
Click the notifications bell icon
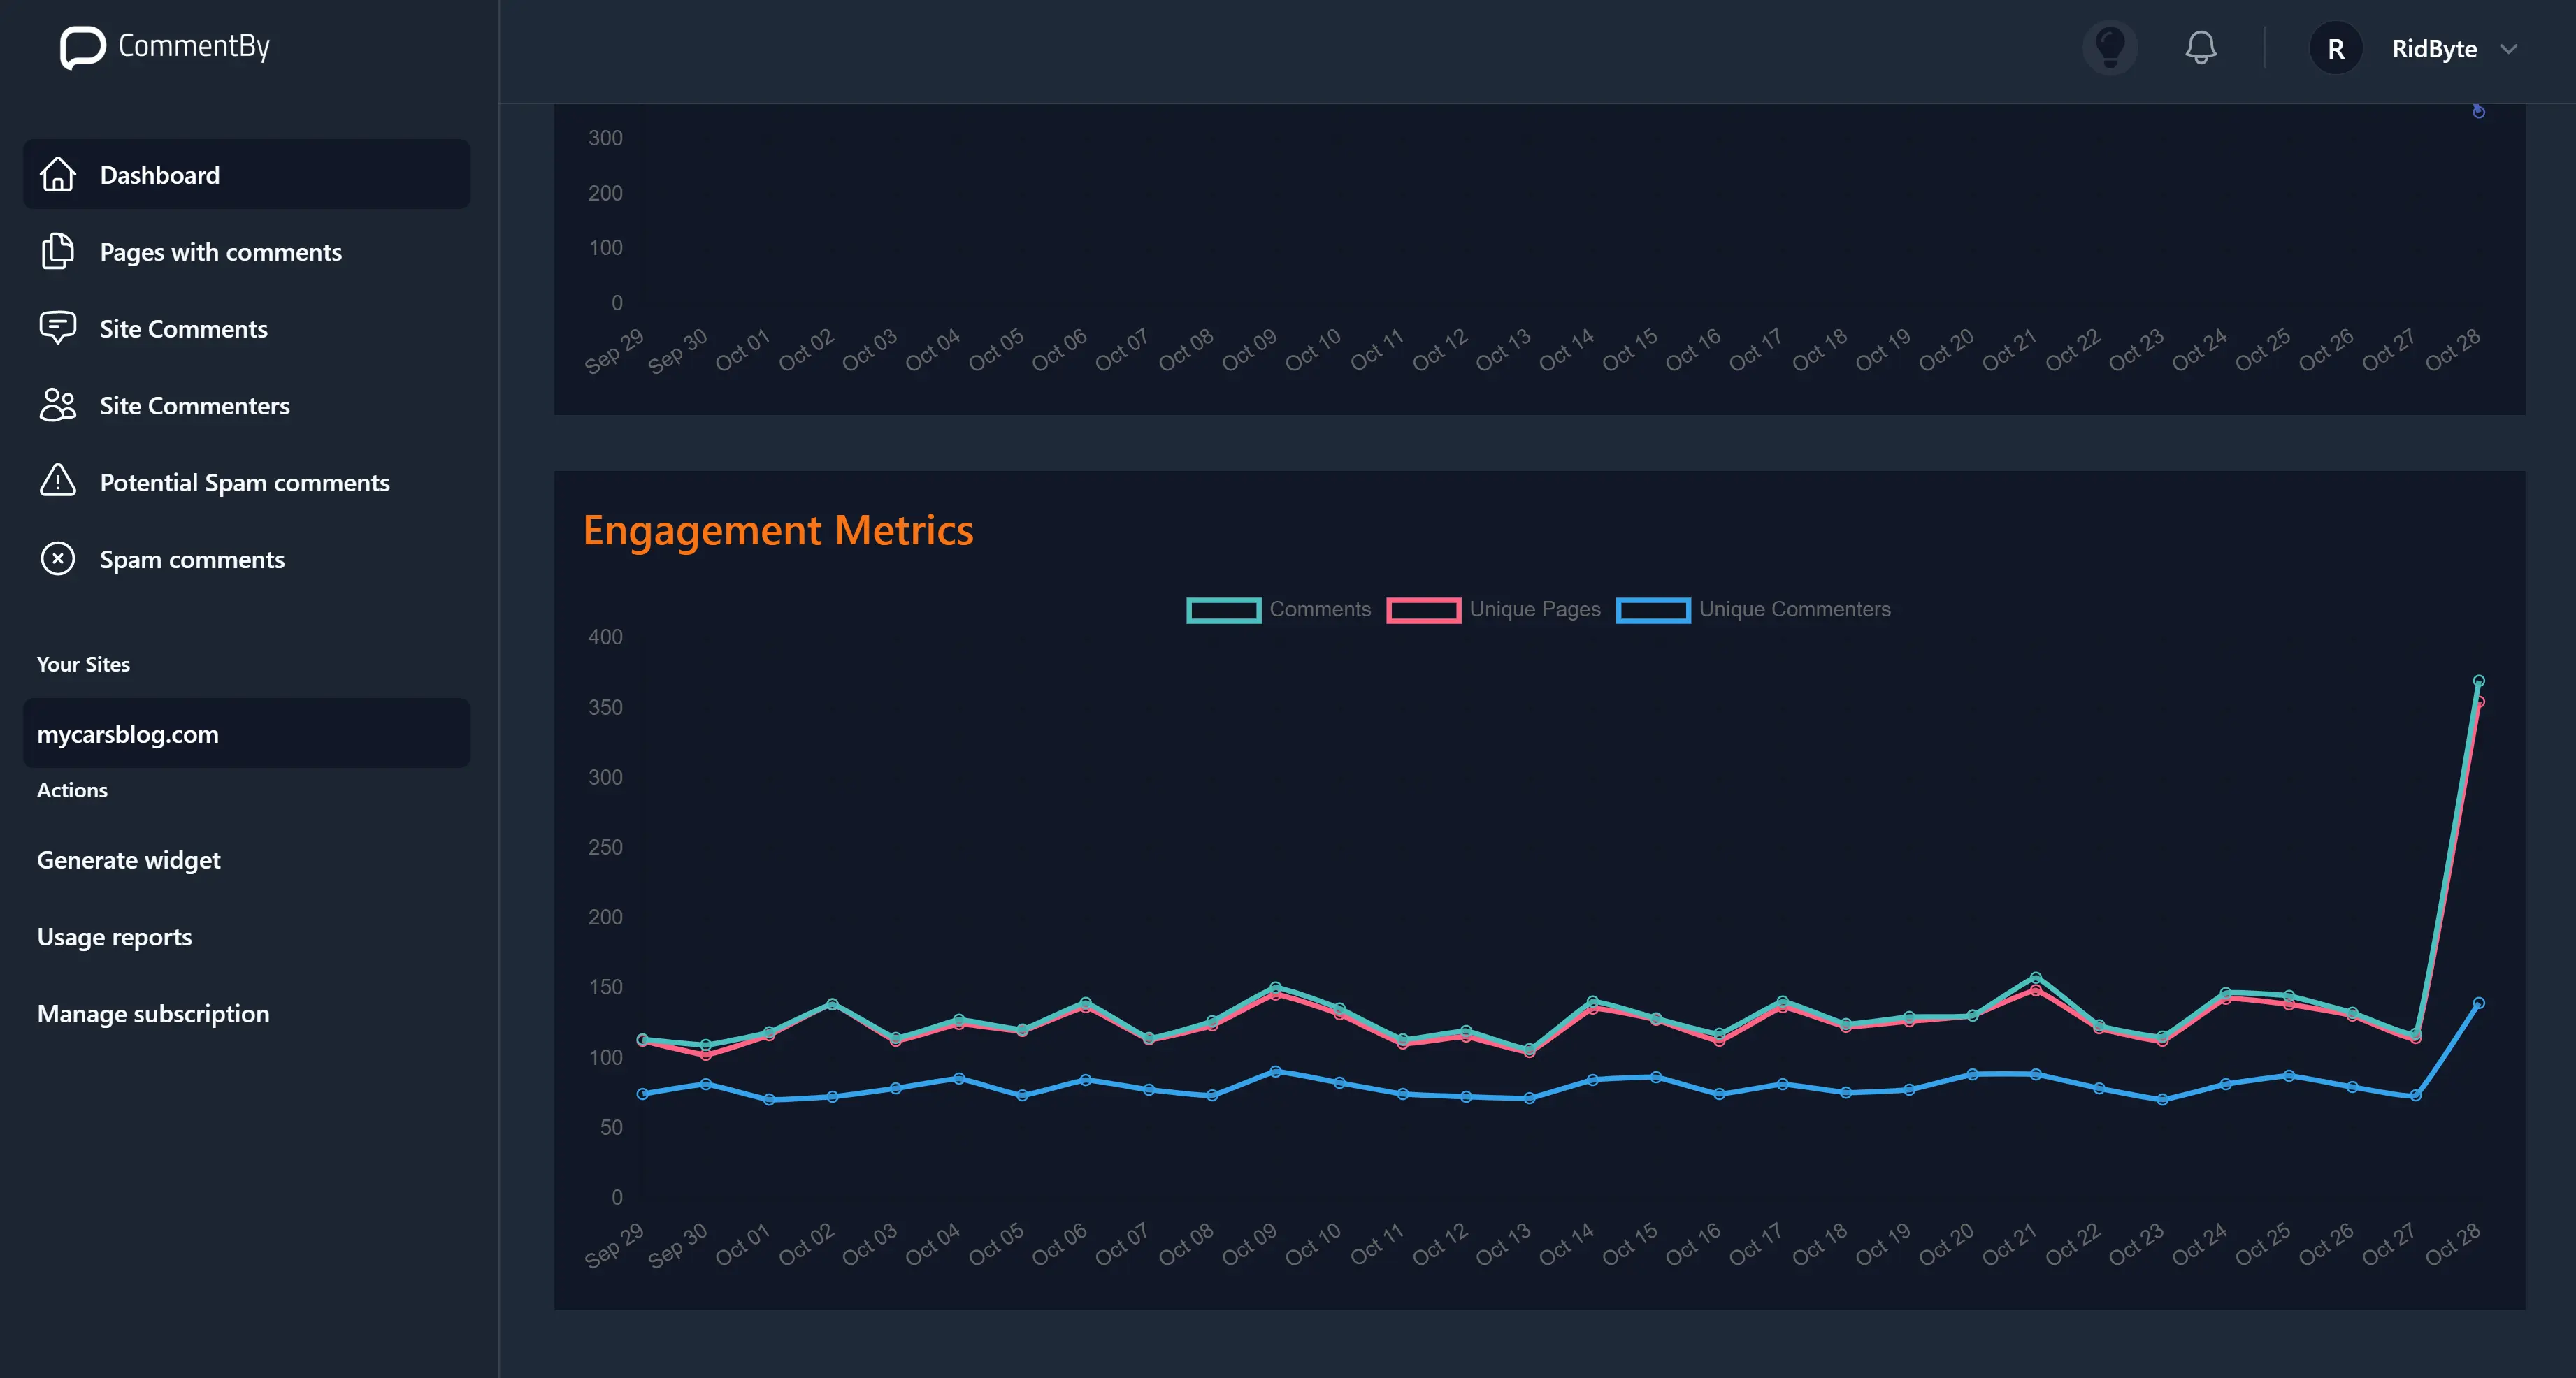click(2200, 47)
